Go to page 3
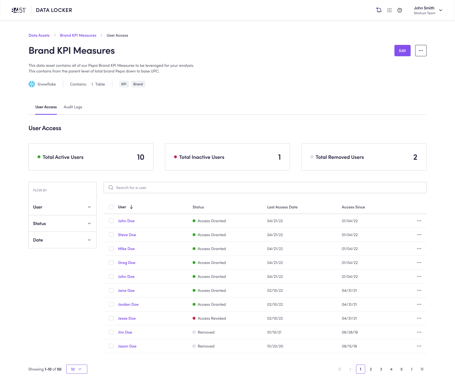 click(381, 369)
